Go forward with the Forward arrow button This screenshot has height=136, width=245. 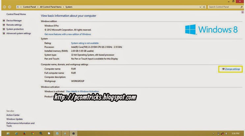[10, 7]
